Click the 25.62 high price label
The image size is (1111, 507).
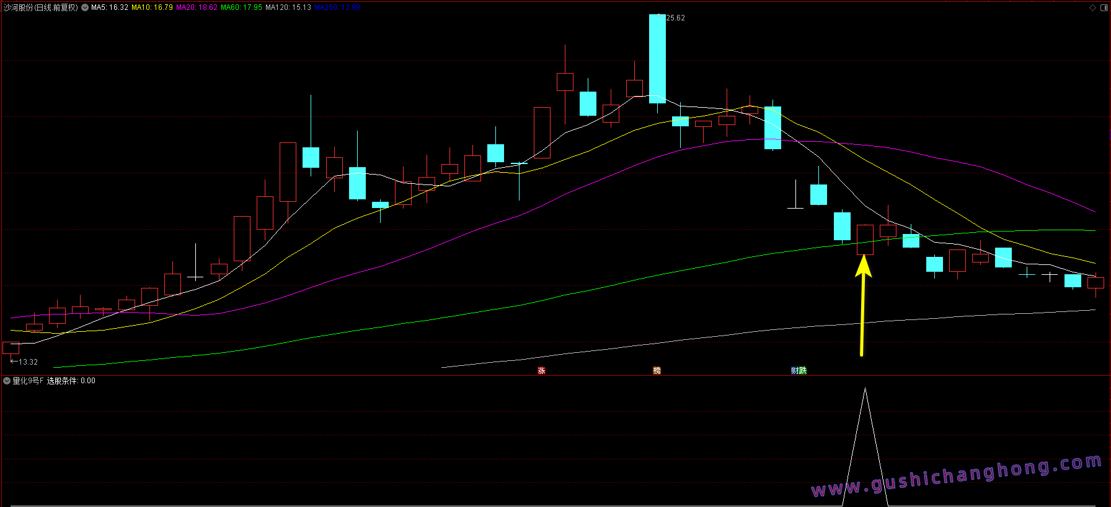click(x=675, y=18)
